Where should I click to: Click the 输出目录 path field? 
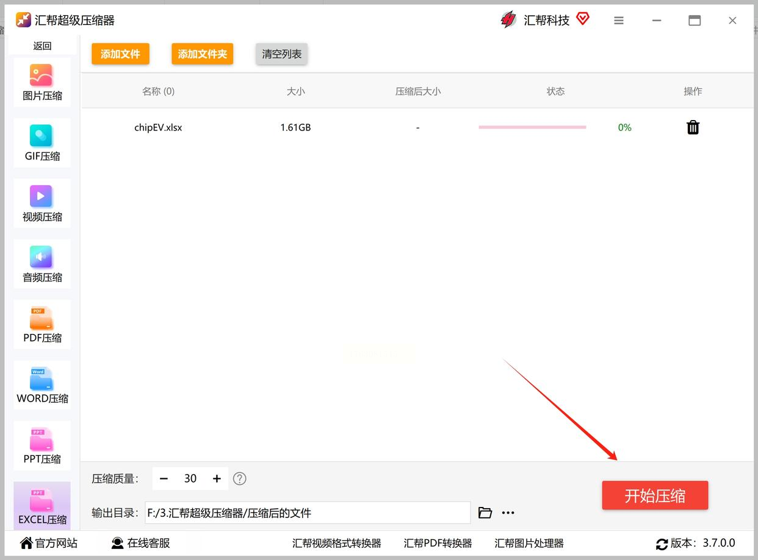(x=308, y=512)
